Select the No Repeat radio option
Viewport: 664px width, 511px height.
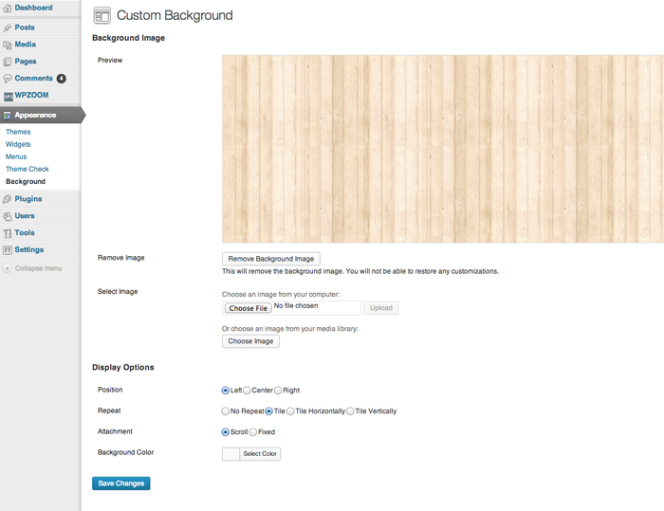click(226, 411)
